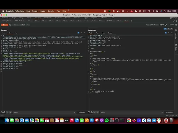Image resolution: width=178 pixels, height=133 pixels.
Task: Open Telegram from the Dock
Action: 154,121
